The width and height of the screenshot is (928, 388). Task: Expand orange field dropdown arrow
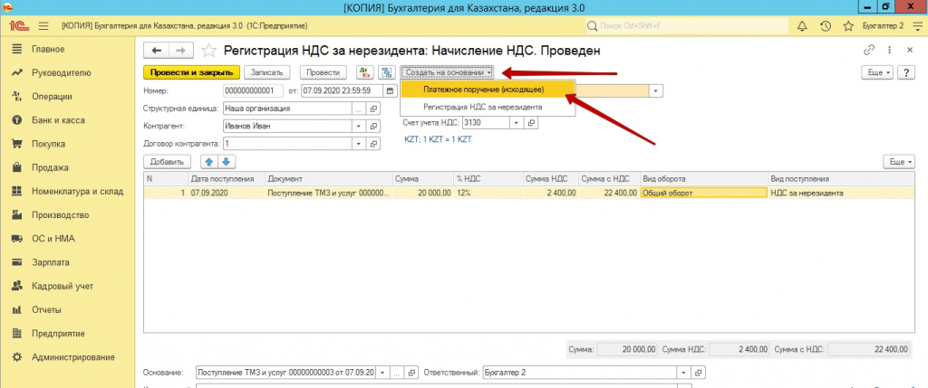pyautogui.click(x=656, y=91)
